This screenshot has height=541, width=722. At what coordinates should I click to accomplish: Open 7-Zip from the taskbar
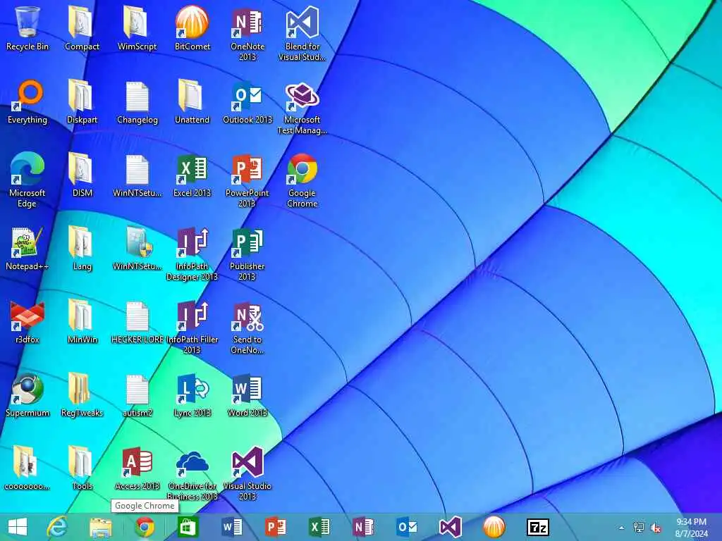pyautogui.click(x=538, y=527)
